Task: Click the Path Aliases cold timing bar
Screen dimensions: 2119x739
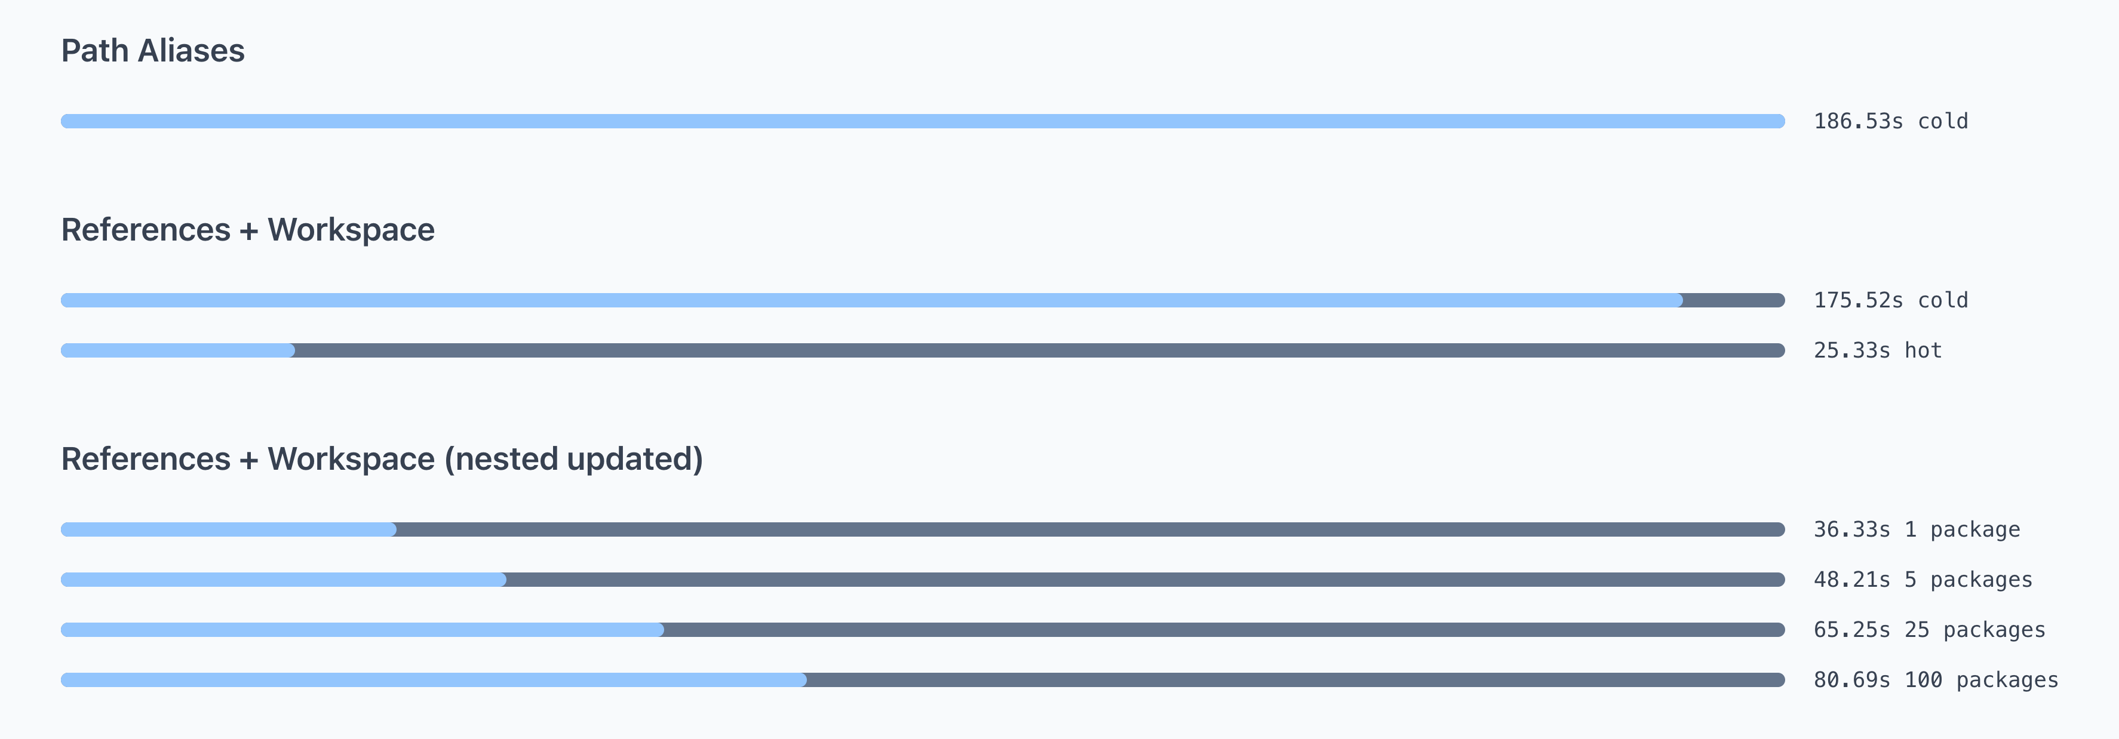Action: 922,122
